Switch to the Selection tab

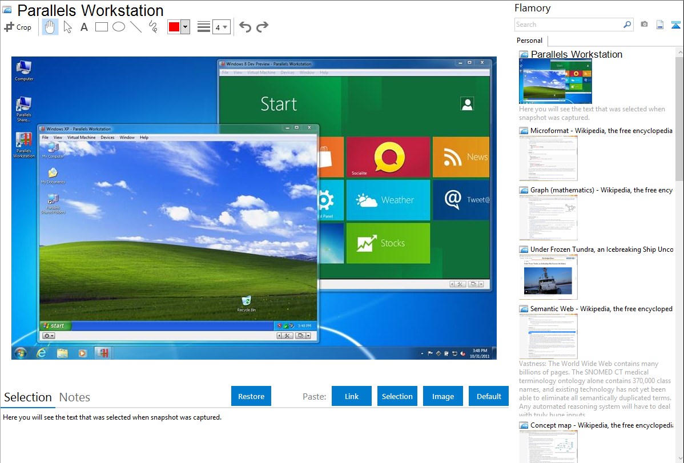point(28,397)
